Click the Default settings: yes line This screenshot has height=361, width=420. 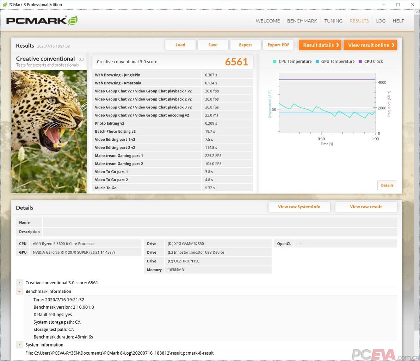tap(52, 315)
